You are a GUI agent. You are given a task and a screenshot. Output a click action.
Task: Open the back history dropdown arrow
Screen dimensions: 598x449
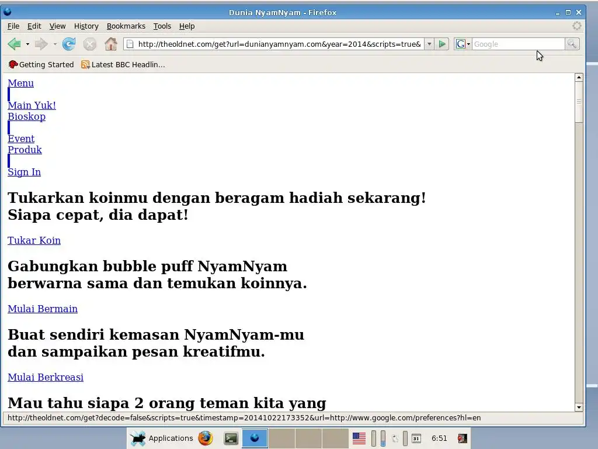[27, 44]
